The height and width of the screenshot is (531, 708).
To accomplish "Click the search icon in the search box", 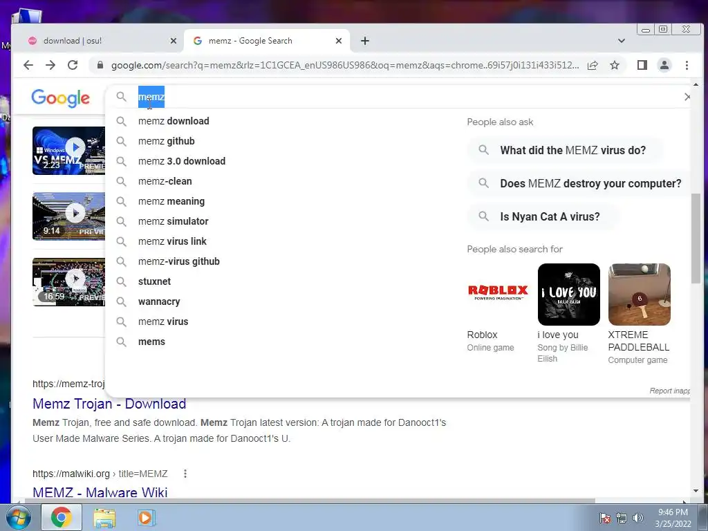I will pos(121,97).
